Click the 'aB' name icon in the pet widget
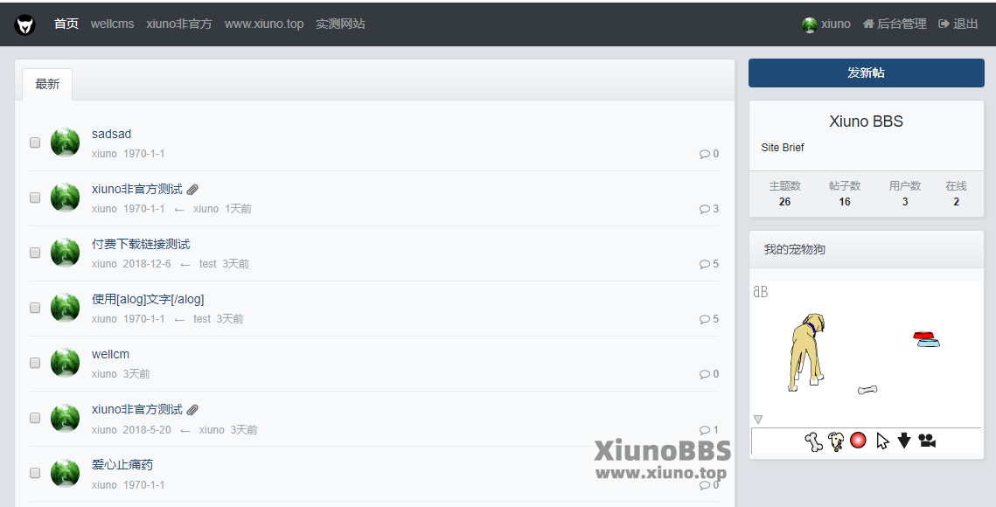The image size is (996, 507). point(761,292)
